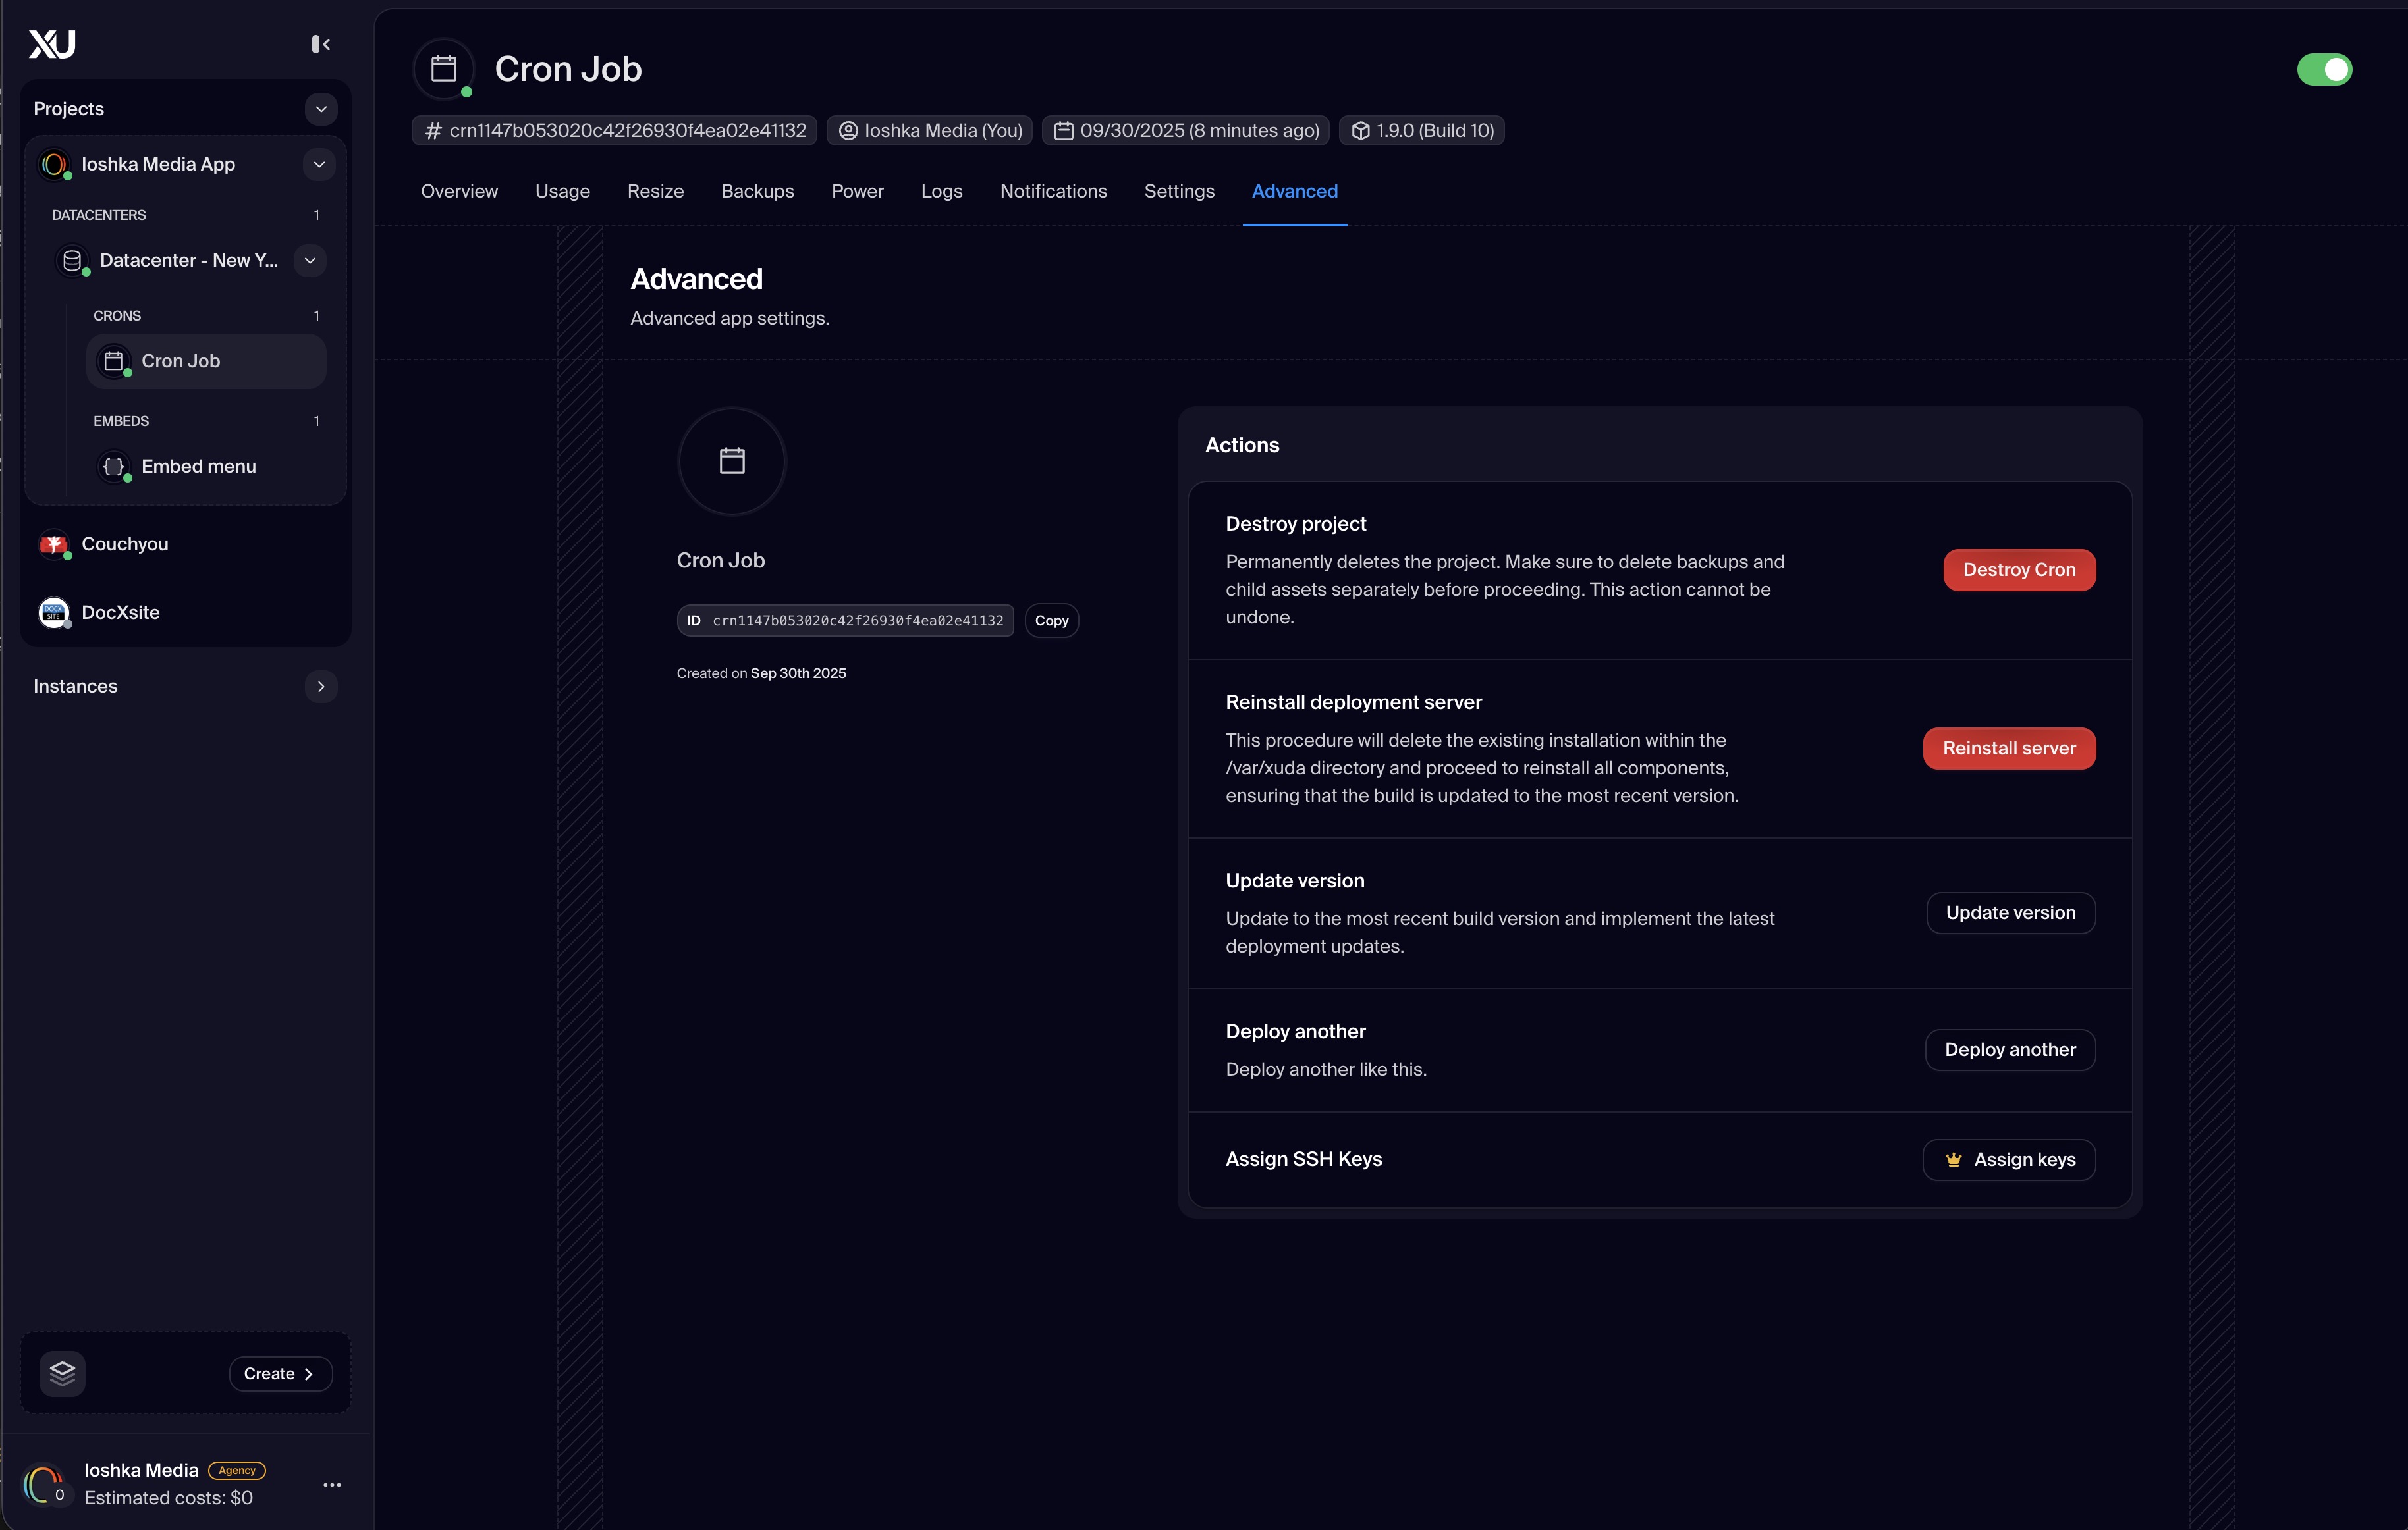
Task: Collapse Datacenter - New York chevron
Action: point(310,261)
